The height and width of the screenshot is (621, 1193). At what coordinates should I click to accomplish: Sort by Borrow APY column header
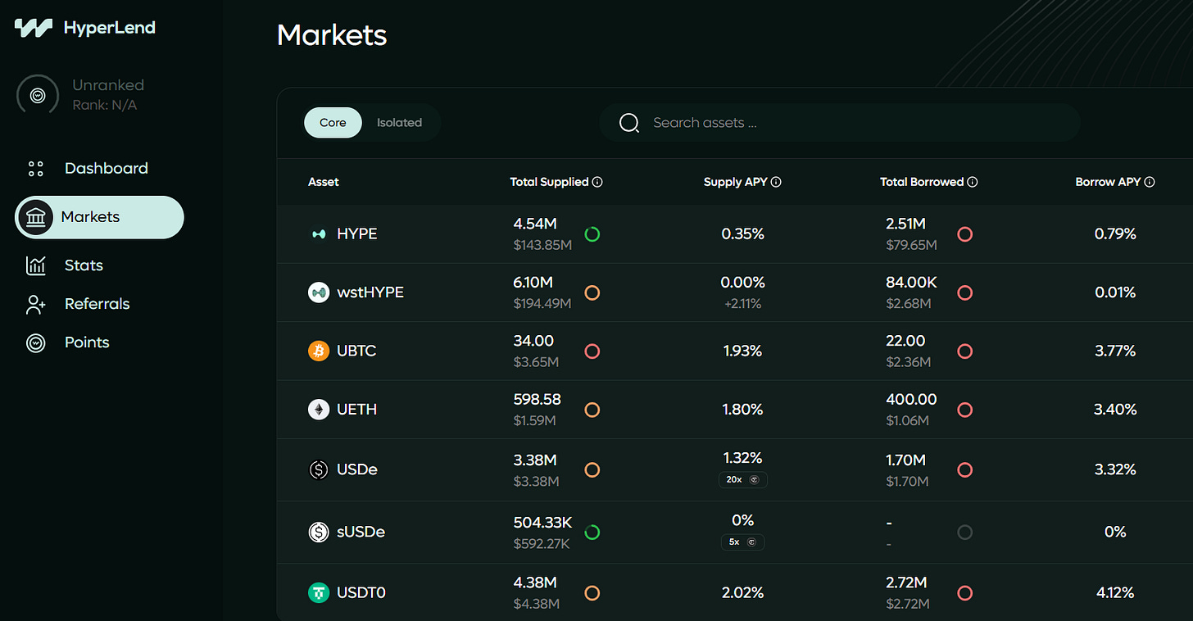[1108, 182]
